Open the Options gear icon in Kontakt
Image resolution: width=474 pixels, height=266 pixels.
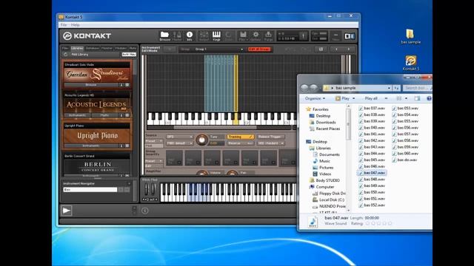pos(256,36)
